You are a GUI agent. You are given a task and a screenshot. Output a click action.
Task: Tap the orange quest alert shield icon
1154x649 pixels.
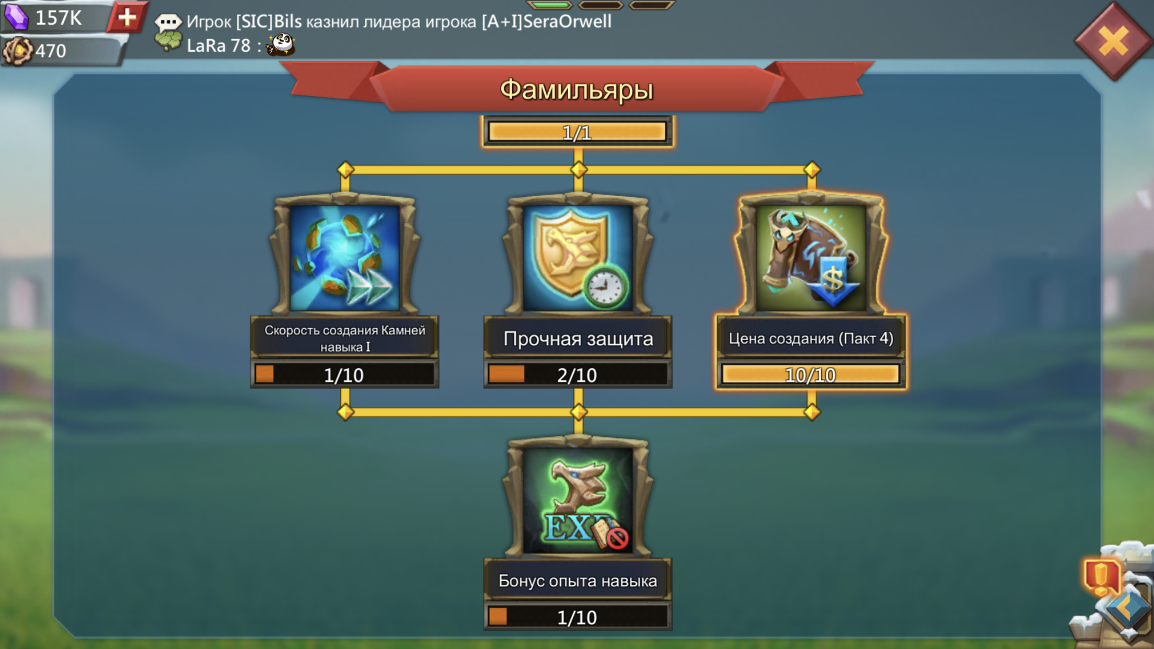(x=1102, y=577)
